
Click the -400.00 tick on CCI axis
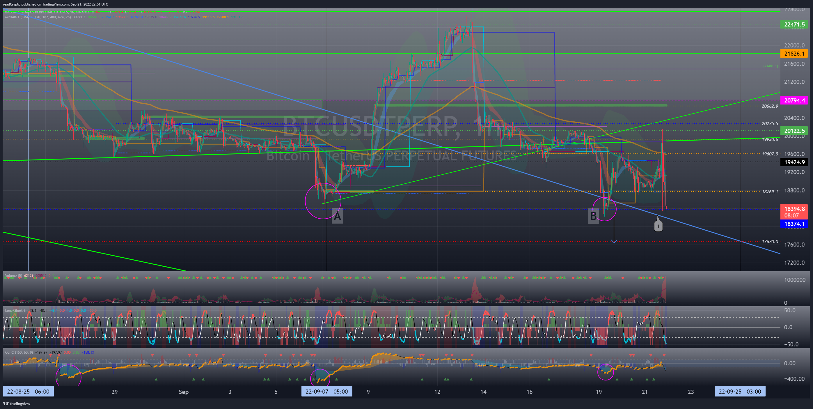pos(794,378)
